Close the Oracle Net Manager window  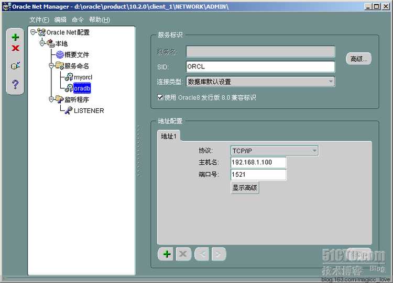pyautogui.click(x=386, y=6)
